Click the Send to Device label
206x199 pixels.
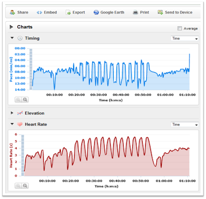[x=179, y=12]
